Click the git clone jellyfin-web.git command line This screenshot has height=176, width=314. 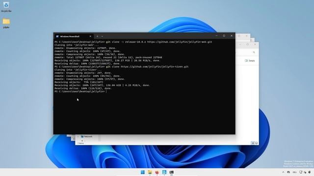click(133, 42)
